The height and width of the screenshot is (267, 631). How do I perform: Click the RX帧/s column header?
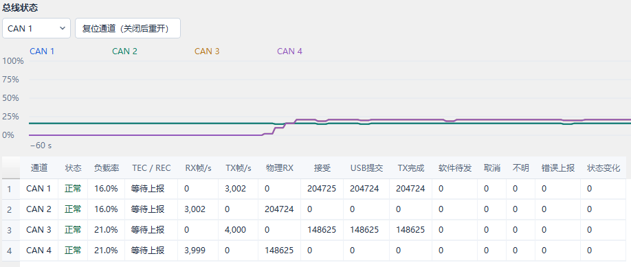coord(199,167)
